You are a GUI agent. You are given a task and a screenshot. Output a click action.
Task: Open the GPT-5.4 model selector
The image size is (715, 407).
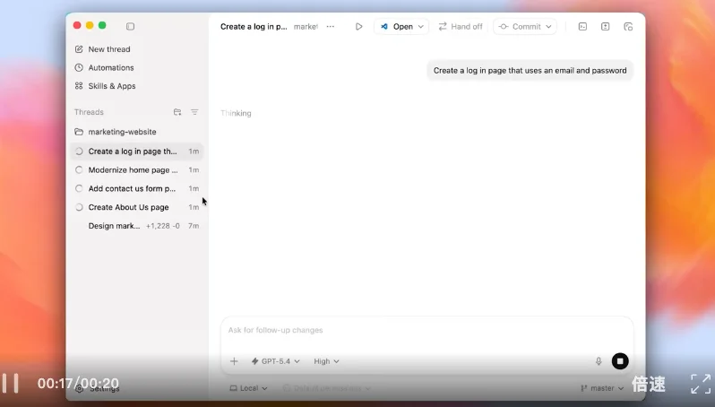275,361
